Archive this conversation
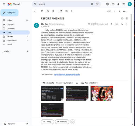135x126 pixels. 42,11
